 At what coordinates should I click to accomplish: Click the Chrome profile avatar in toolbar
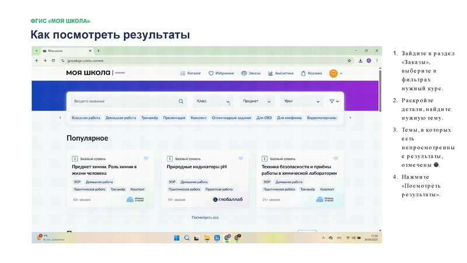(x=369, y=61)
